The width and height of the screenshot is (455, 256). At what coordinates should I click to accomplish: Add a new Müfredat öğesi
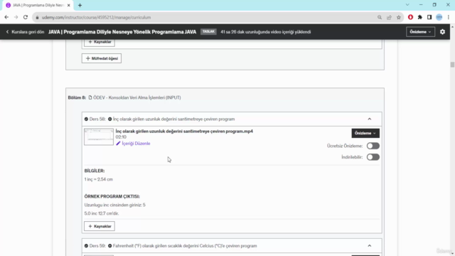(102, 58)
